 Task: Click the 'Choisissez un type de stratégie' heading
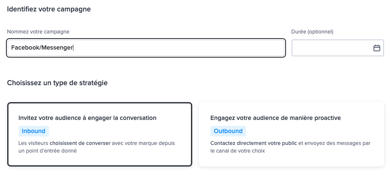[x=57, y=83]
